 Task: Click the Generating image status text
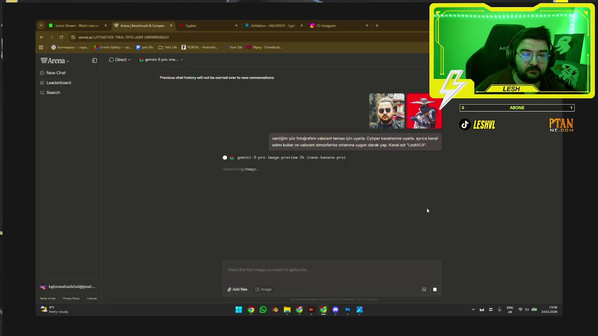240,169
